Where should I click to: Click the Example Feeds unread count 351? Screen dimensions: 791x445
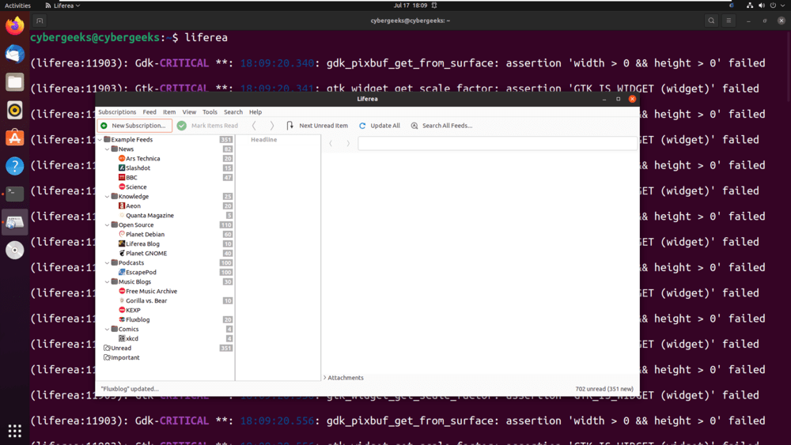coord(226,140)
